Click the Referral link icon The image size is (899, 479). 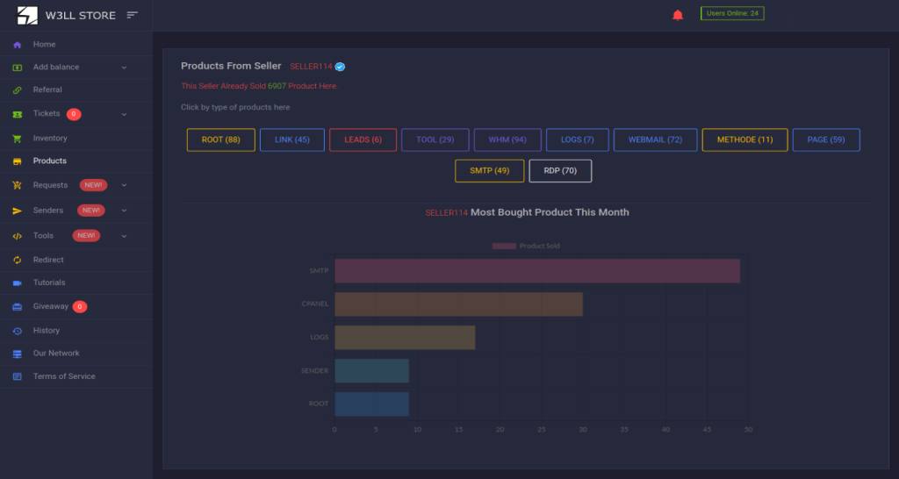17,90
